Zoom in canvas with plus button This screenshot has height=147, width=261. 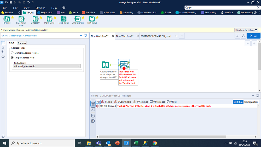(254, 43)
